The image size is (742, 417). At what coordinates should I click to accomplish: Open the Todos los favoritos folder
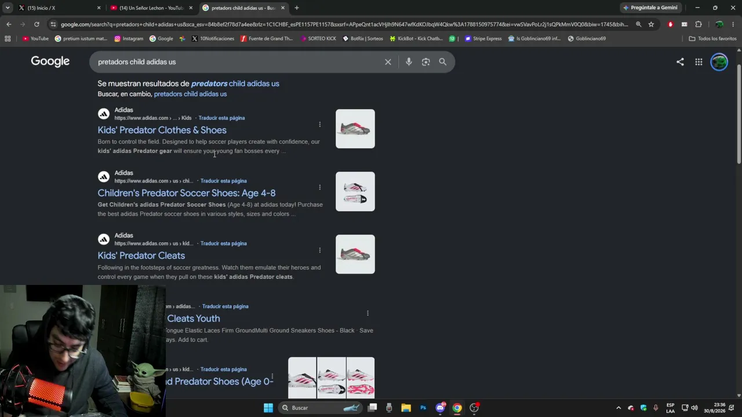pyautogui.click(x=712, y=39)
